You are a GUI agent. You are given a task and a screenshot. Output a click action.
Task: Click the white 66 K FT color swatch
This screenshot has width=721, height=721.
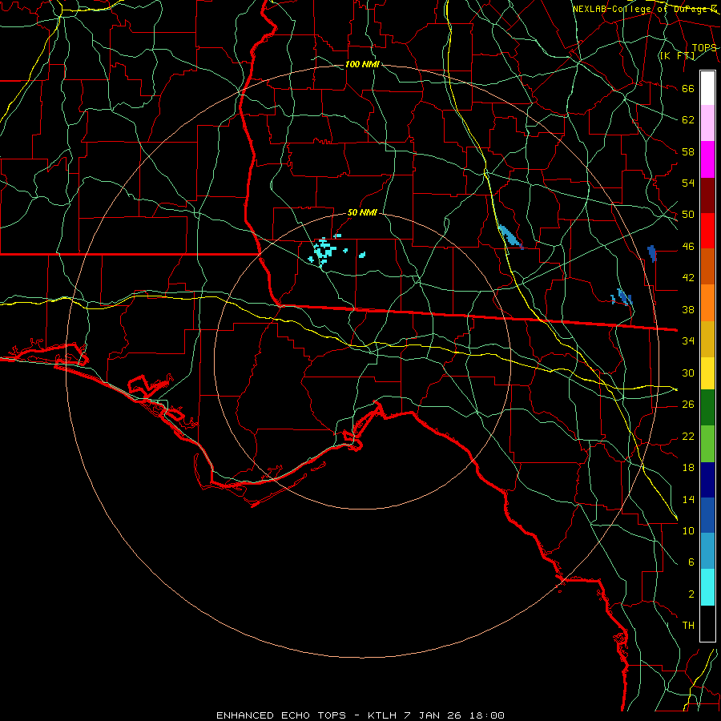pyautogui.click(x=707, y=88)
